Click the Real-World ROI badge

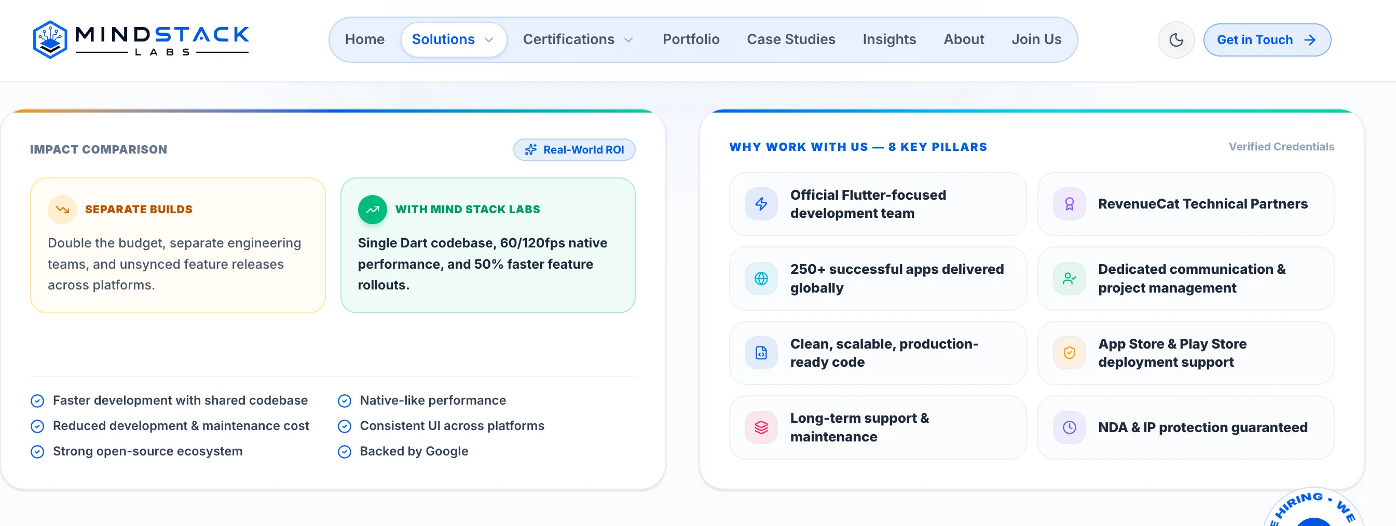[x=574, y=149]
